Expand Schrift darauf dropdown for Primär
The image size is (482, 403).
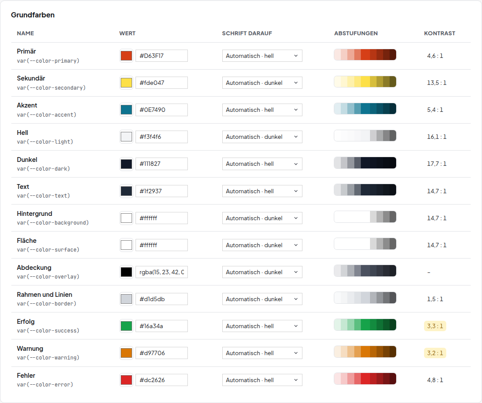[262, 56]
